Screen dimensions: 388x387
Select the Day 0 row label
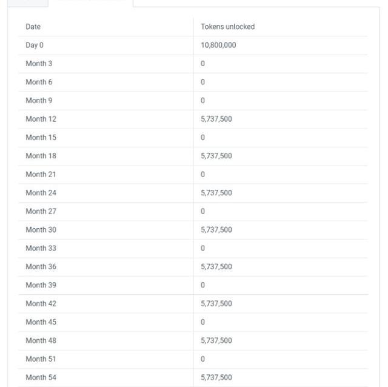[x=35, y=45]
